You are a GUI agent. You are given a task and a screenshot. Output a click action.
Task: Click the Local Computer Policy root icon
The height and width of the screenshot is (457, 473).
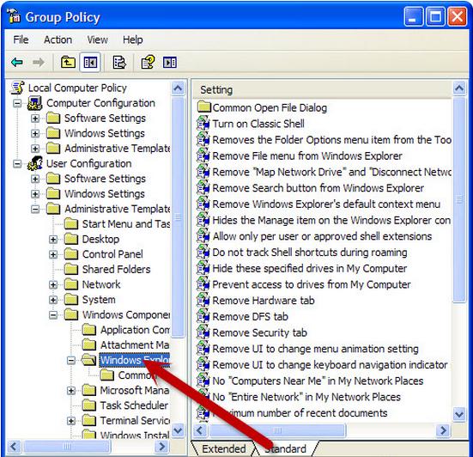(x=17, y=88)
